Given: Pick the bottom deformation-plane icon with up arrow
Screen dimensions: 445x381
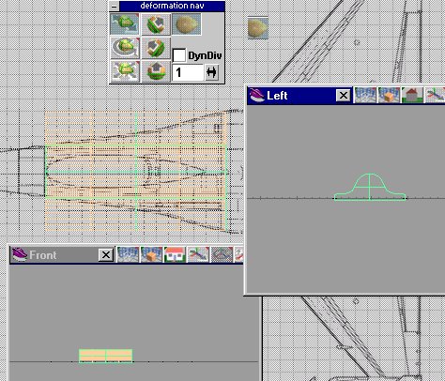Looking at the screenshot, I should pyautogui.click(x=156, y=71).
